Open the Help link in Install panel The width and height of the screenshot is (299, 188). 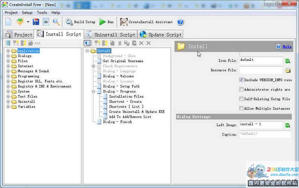pos(287,47)
